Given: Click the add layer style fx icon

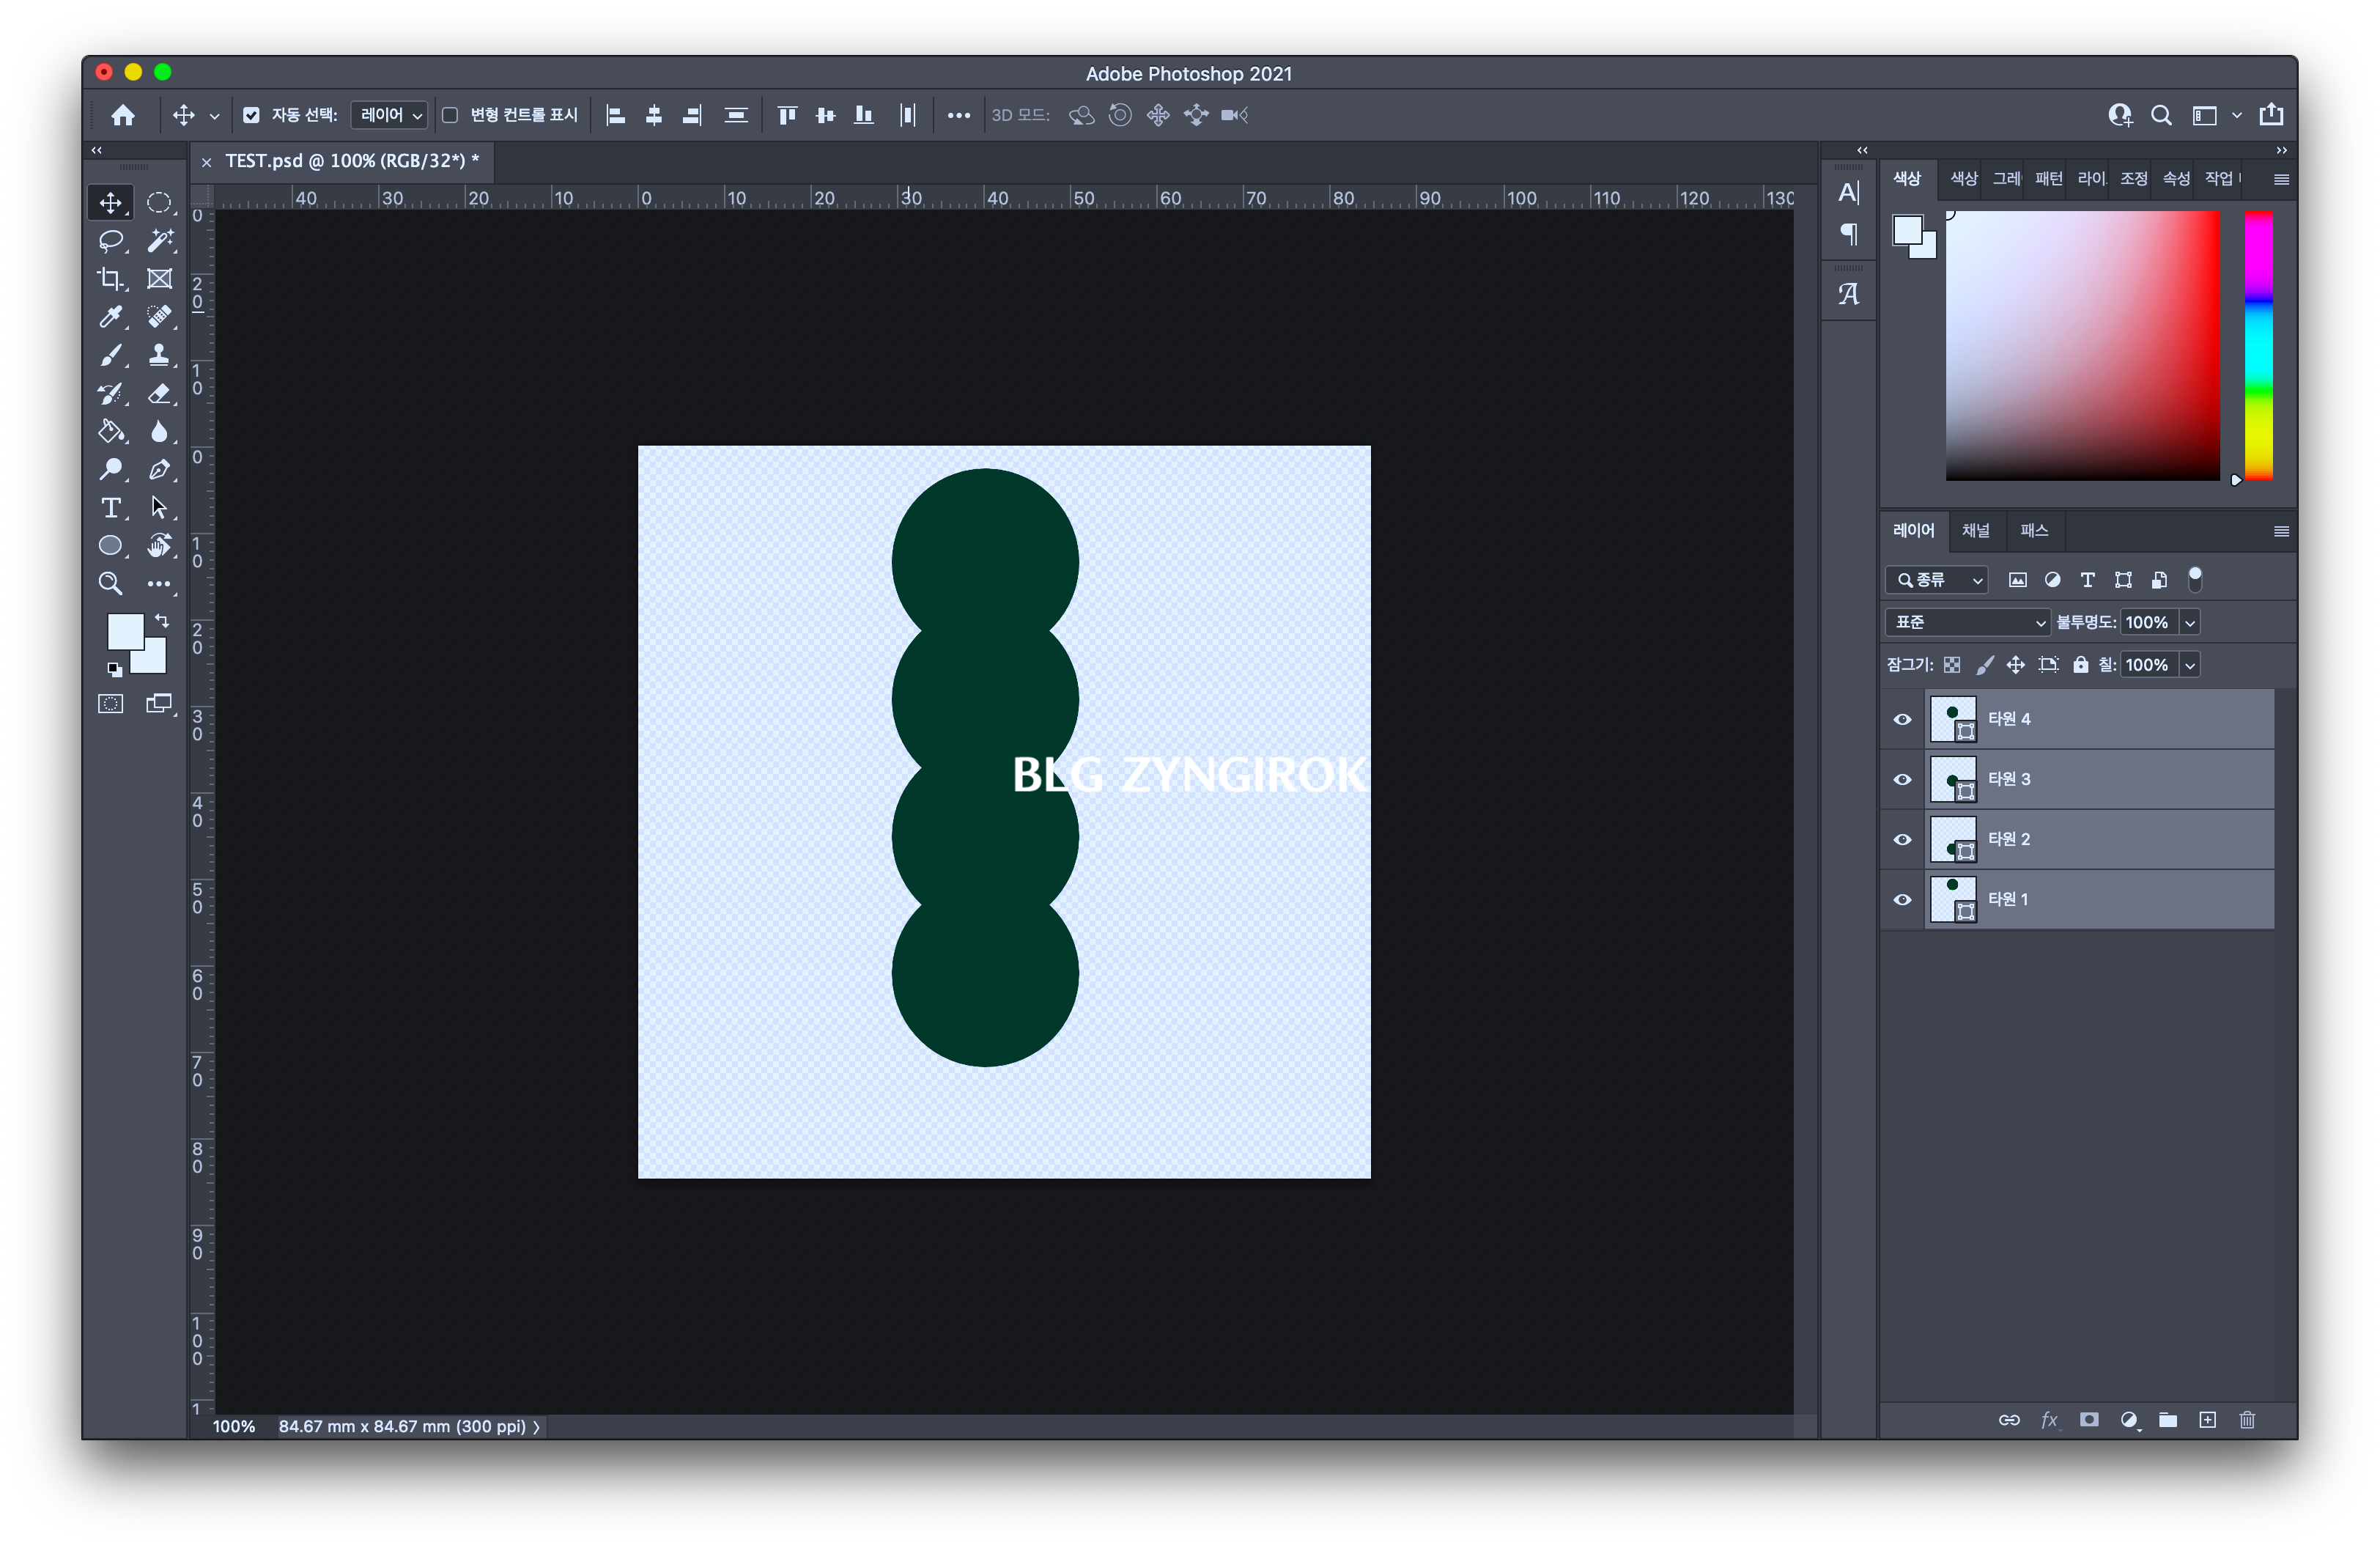Looking at the screenshot, I should tap(2049, 1420).
